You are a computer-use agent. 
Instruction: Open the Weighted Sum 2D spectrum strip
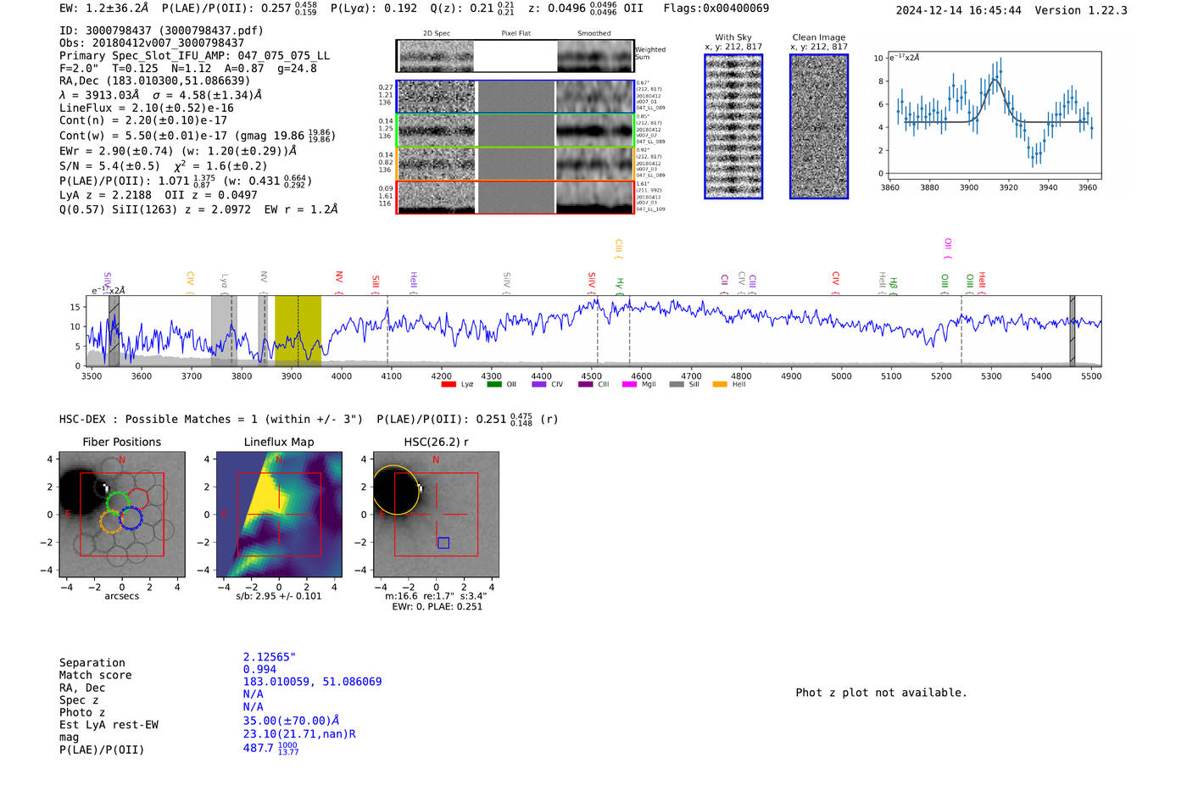[x=515, y=56]
